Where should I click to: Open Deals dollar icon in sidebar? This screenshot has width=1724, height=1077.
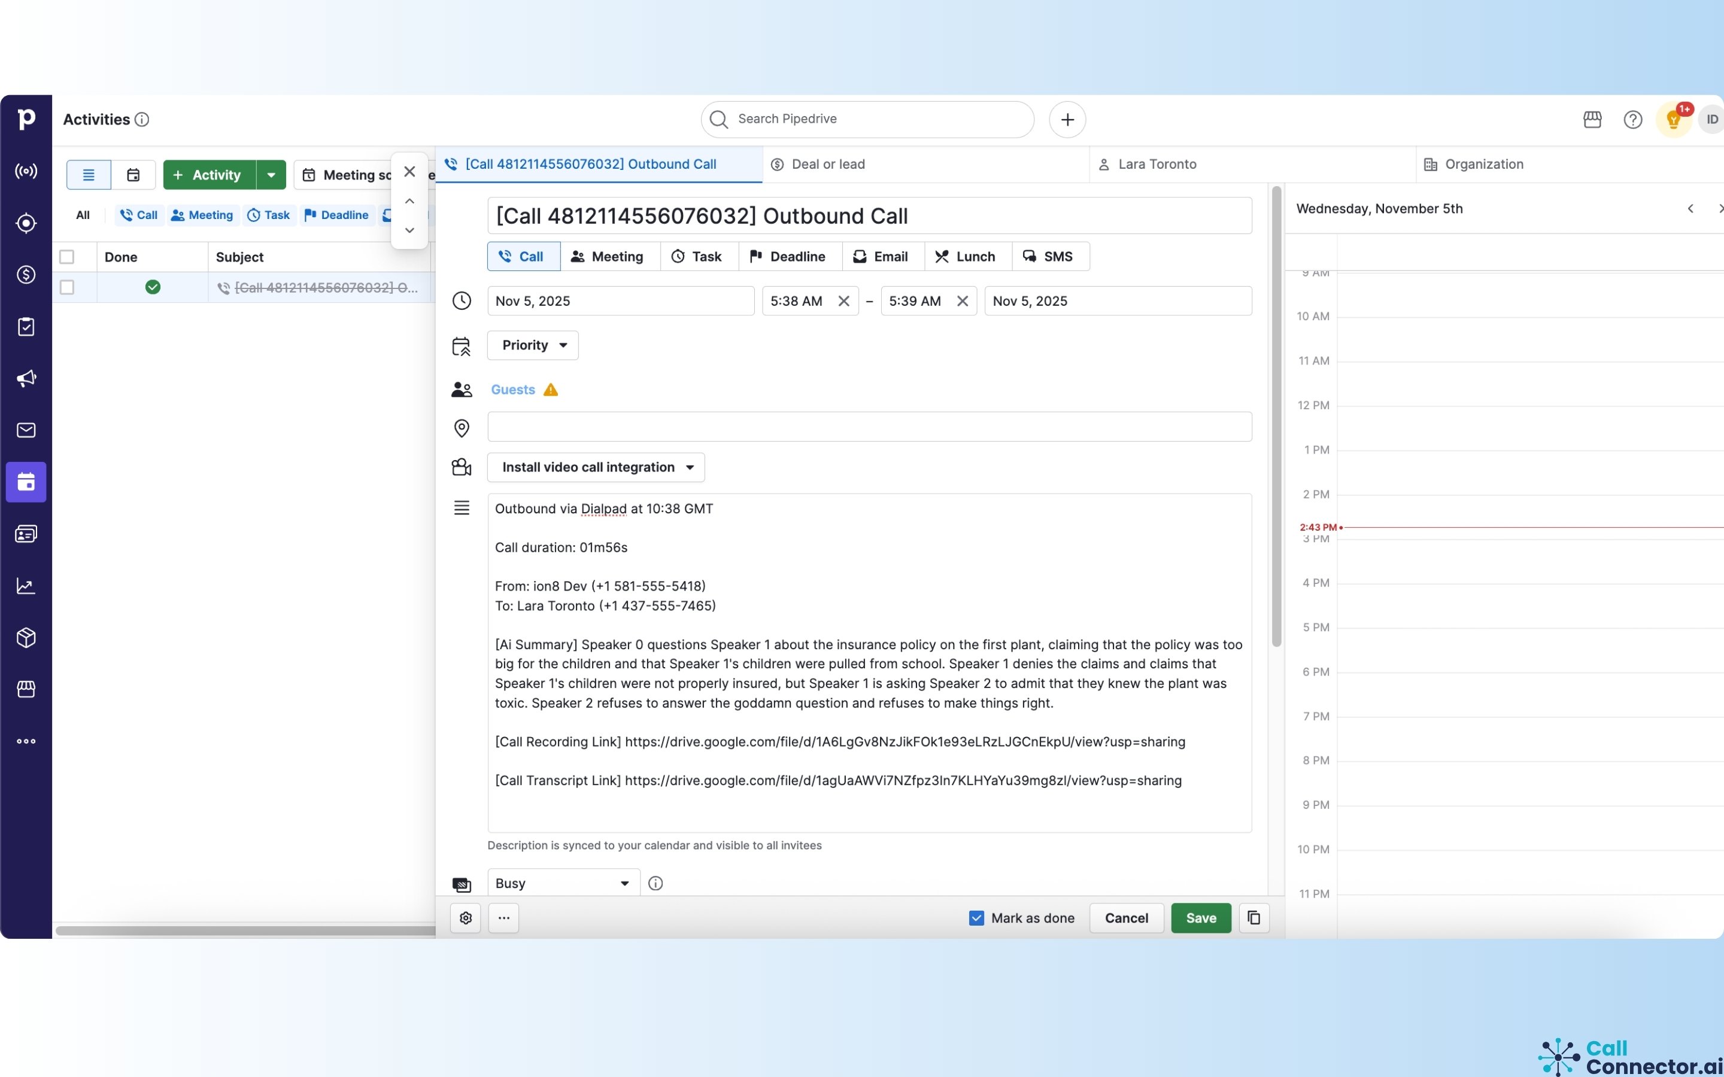26,274
